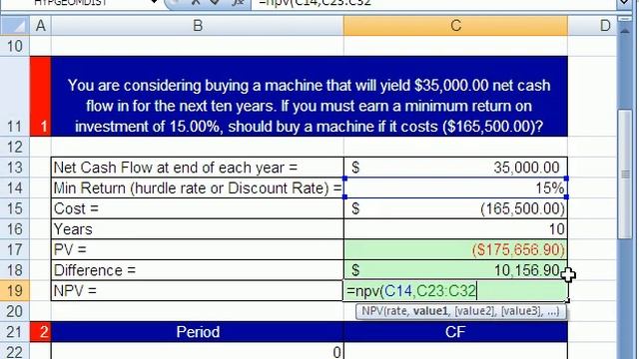This screenshot has width=639, height=359.
Task: Select row 14 header
Action: 15,188
